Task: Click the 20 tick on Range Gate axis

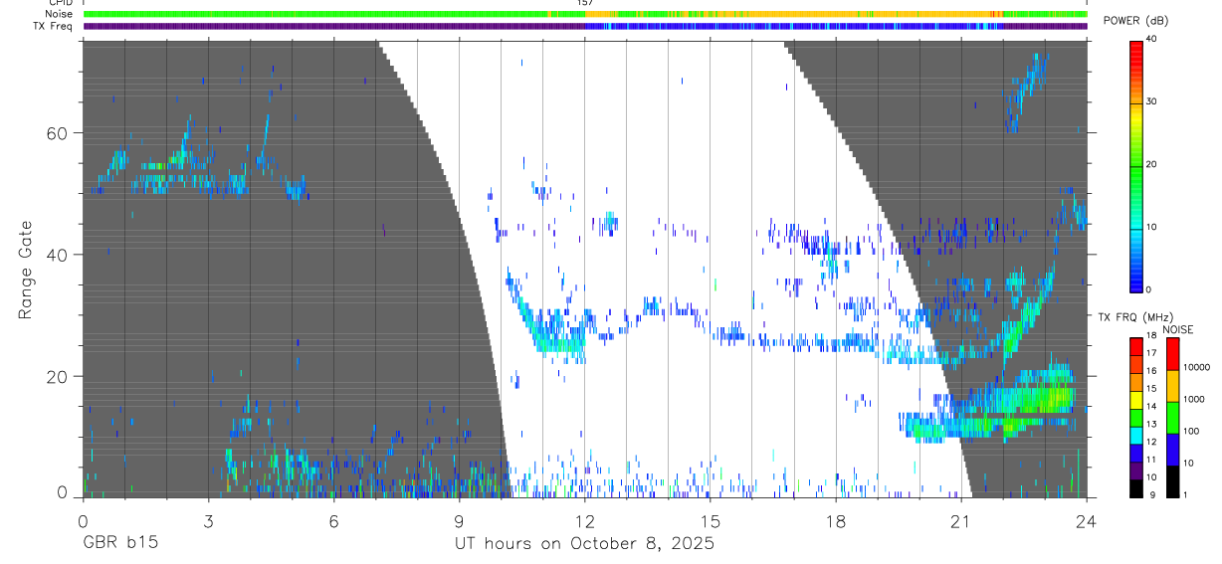Action: 58,377
